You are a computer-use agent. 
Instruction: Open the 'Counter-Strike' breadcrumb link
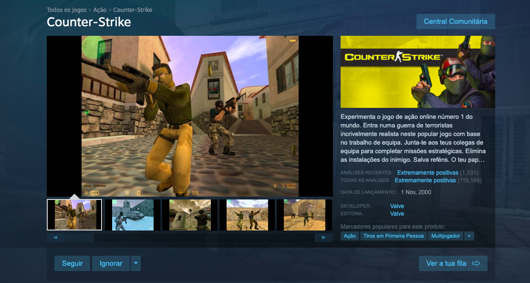pos(133,10)
